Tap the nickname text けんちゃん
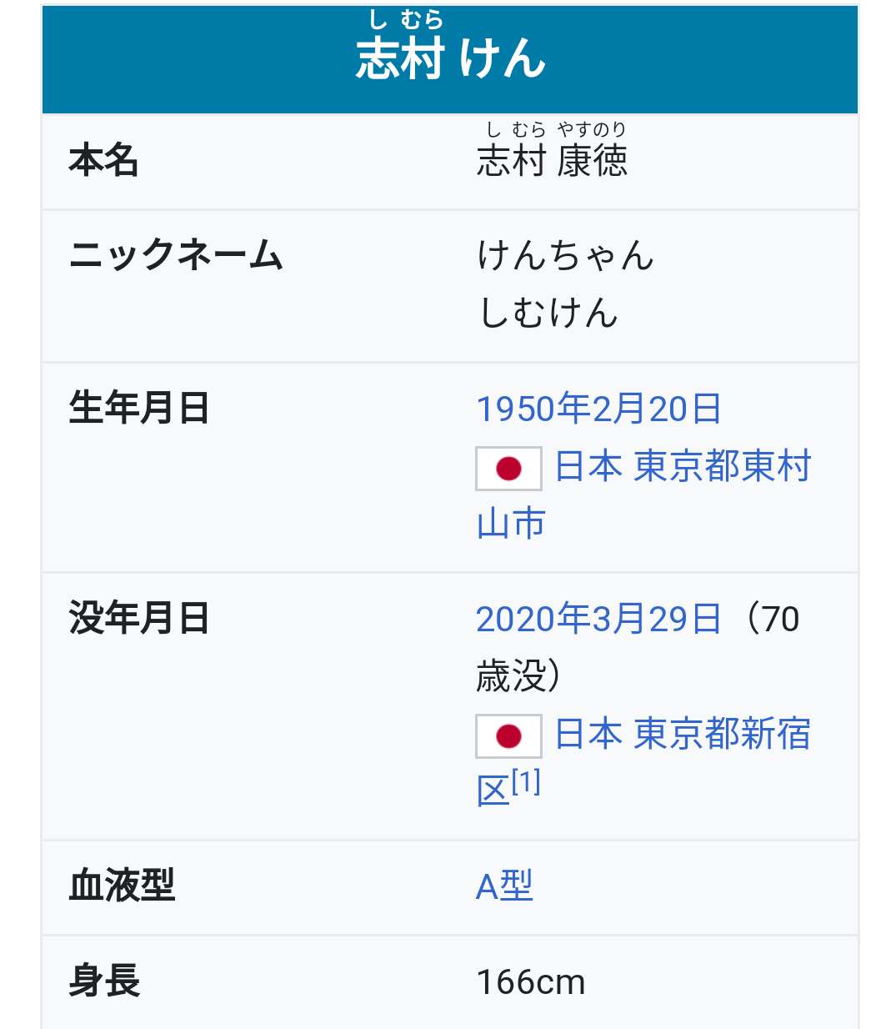 point(566,255)
